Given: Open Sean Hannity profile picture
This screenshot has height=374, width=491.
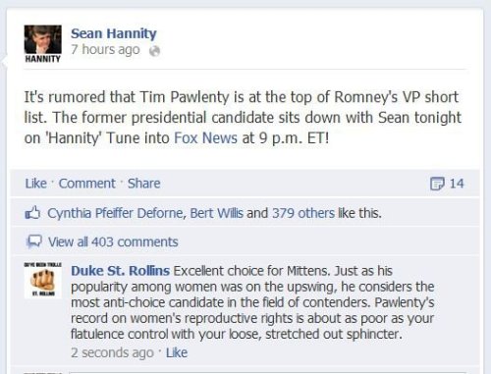Looking at the screenshot, I should 42,43.
